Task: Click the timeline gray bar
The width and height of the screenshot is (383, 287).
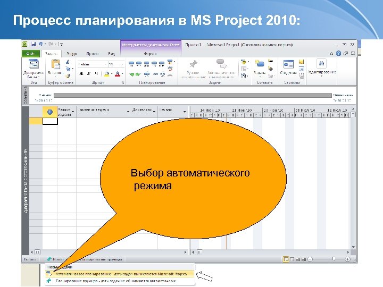Action: point(193,96)
